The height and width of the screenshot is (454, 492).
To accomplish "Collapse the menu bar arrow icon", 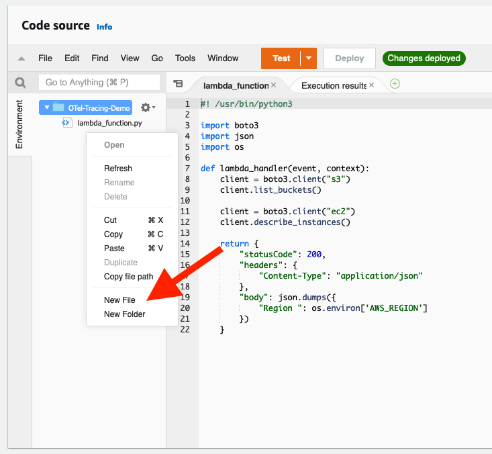I will click(x=21, y=58).
